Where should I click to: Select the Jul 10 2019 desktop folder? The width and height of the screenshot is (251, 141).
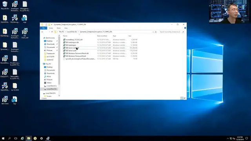[15, 87]
